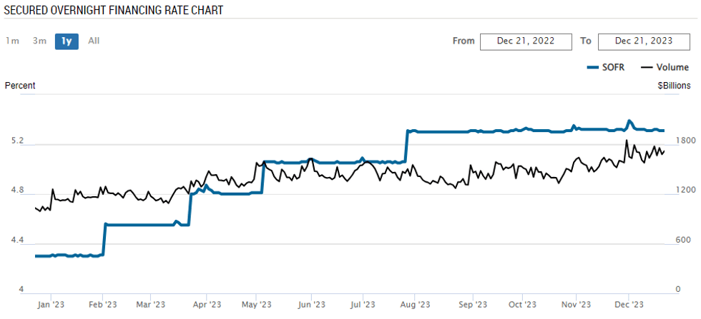Screen dimensions: 701x319
Task: Click the black Volume legend line swatch
Action: 647,67
